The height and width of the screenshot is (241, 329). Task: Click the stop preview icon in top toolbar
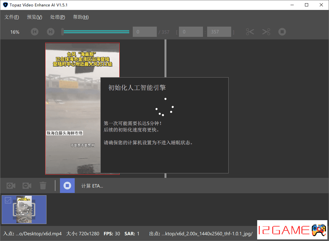click(282, 32)
